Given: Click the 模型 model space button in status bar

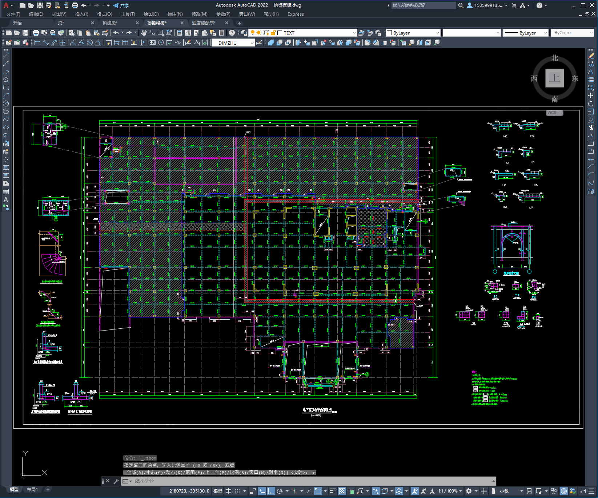Looking at the screenshot, I should click(218, 491).
